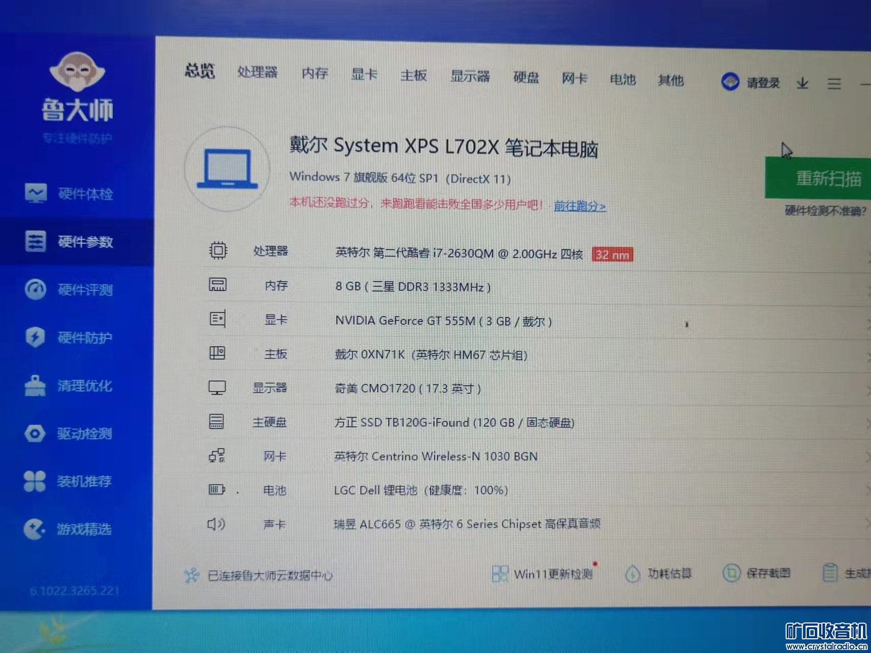
Task: Open 游戏精选 game icon
Action: pyautogui.click(x=34, y=529)
